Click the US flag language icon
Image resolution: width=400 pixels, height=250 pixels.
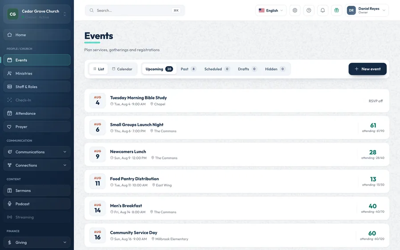[261, 11]
